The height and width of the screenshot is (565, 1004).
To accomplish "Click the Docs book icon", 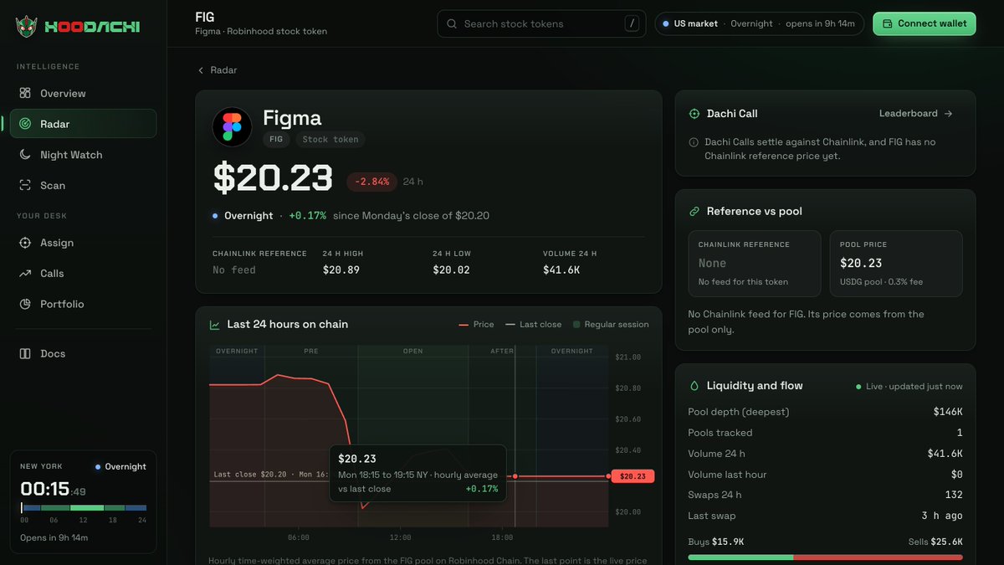I will (x=25, y=353).
